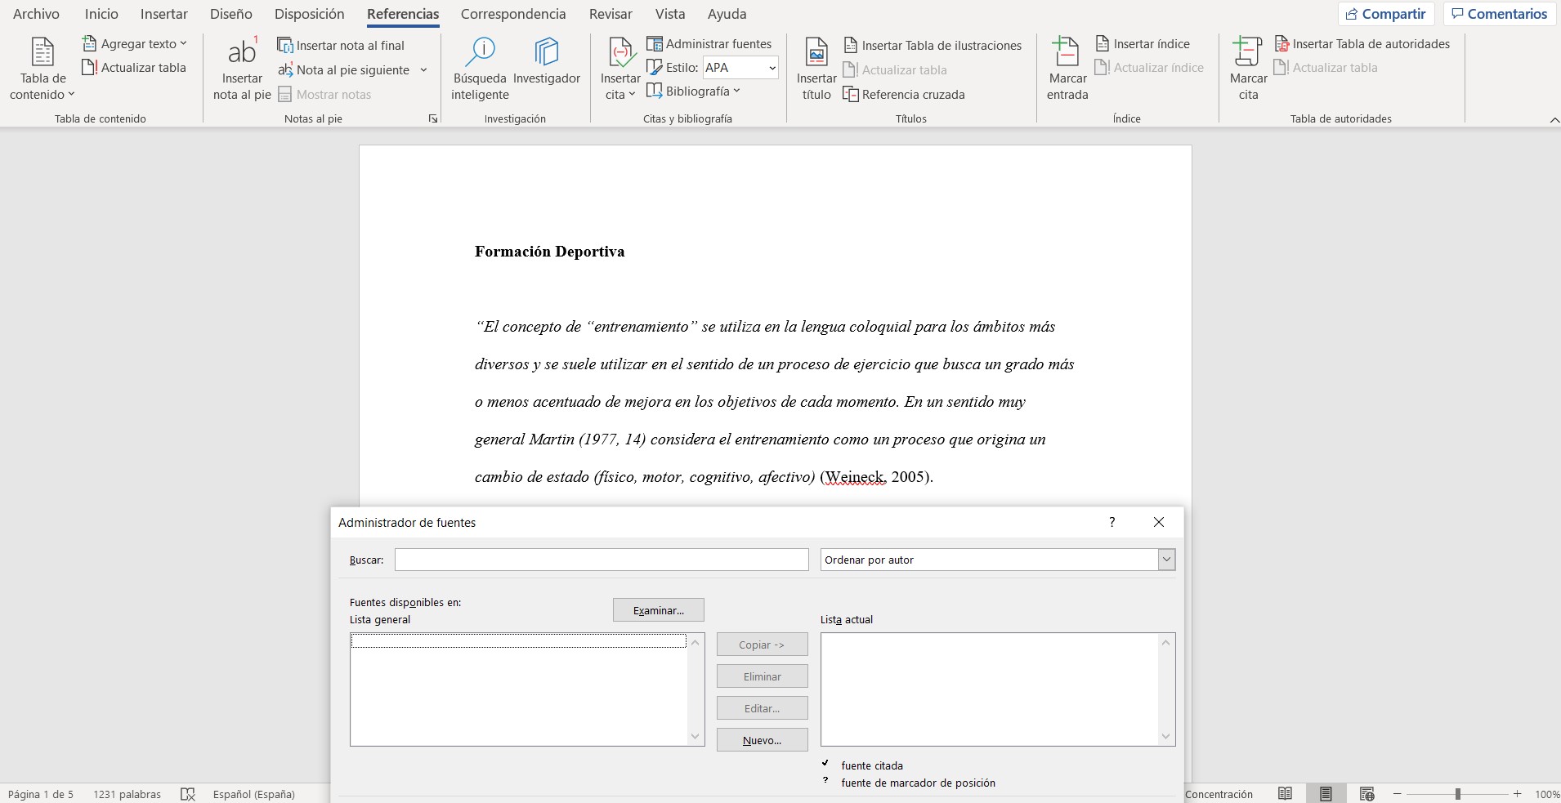The image size is (1561, 803).
Task: Switch to read mode view icon
Action: 1286,794
